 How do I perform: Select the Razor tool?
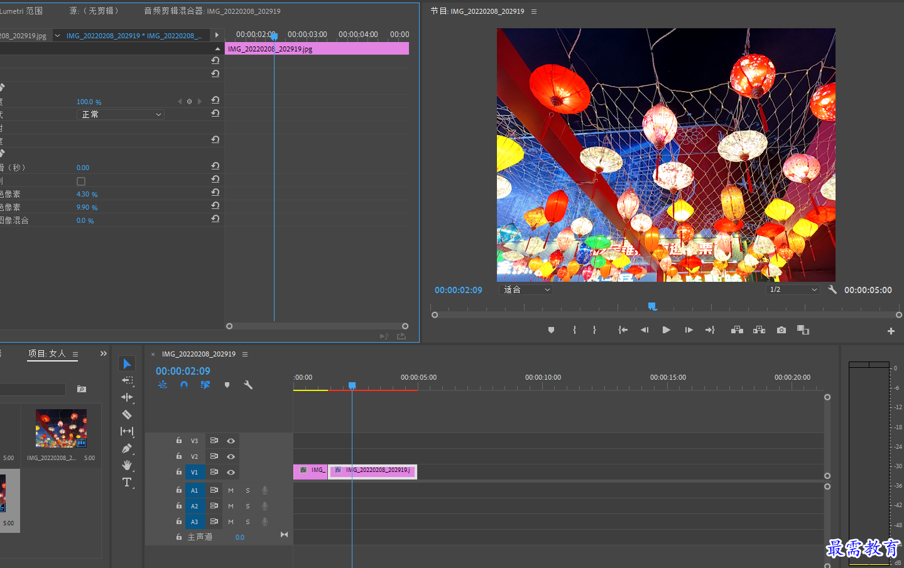pyautogui.click(x=127, y=414)
